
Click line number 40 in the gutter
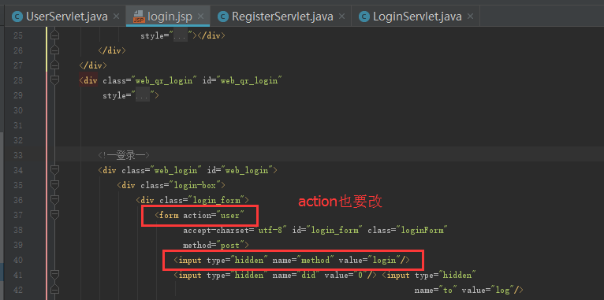[x=18, y=261]
